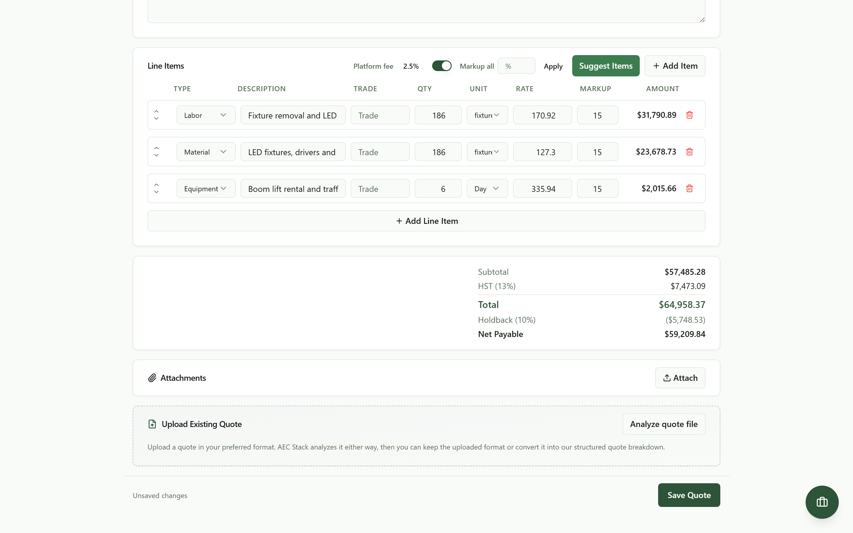Click the Unsaved changes status text

[160, 495]
